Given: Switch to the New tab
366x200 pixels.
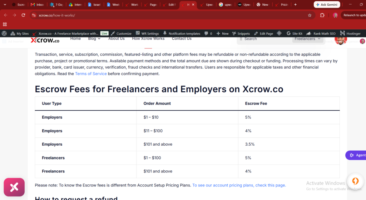Looking at the screenshot, I should 263,5.
